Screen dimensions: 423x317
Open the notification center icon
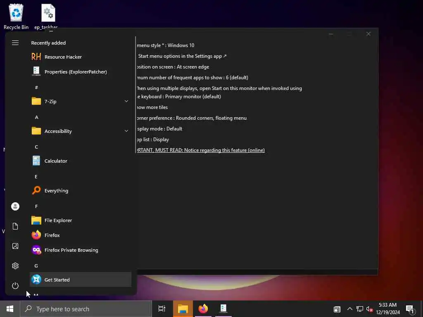[x=410, y=309]
